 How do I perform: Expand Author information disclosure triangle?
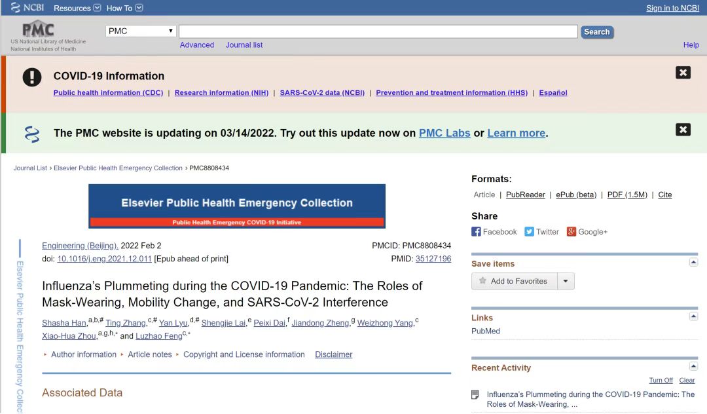coord(46,355)
